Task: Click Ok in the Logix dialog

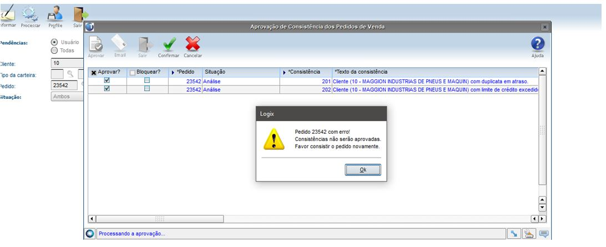Action: [363, 170]
